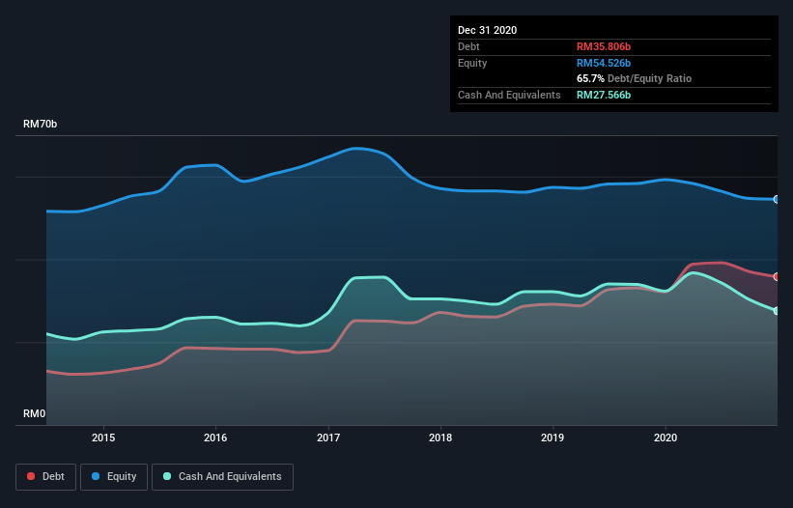This screenshot has height=508, width=793.
Task: Toggle Cash And Equivalents legend button
Action: [222, 477]
